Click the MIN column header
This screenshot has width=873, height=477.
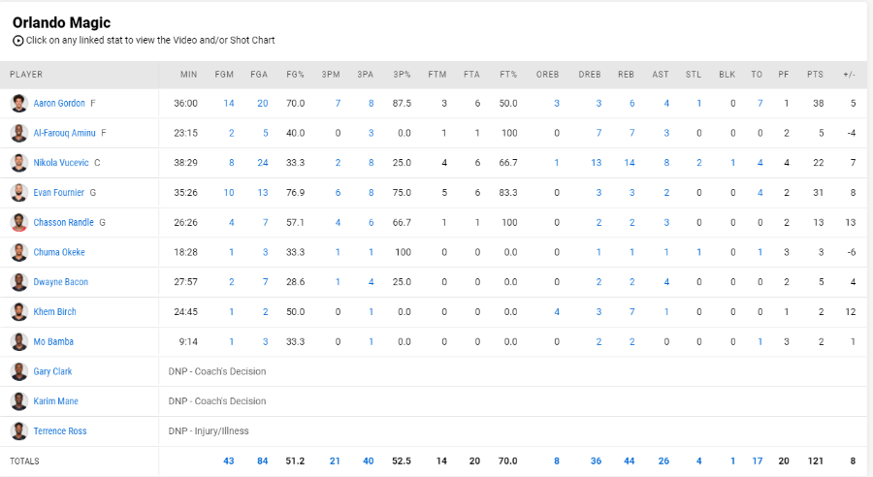(189, 74)
